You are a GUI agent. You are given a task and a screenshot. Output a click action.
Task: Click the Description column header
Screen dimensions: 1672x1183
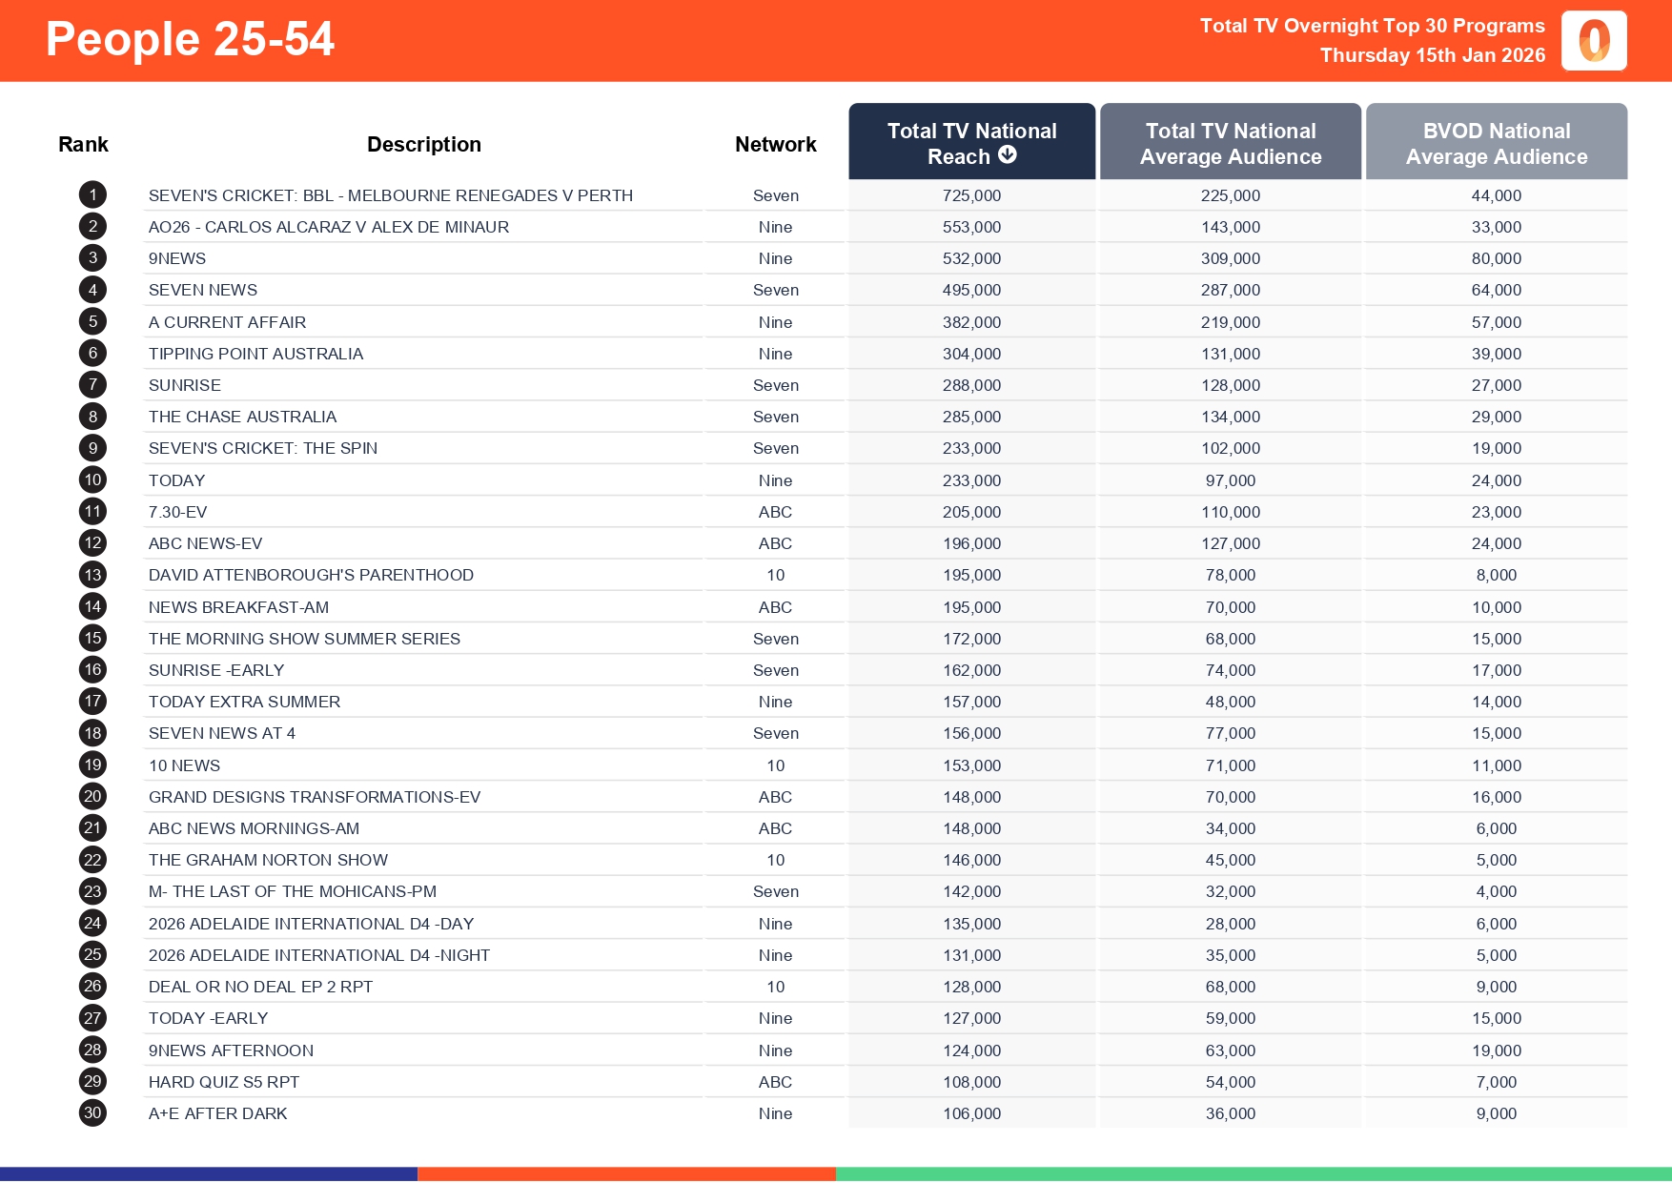(424, 143)
